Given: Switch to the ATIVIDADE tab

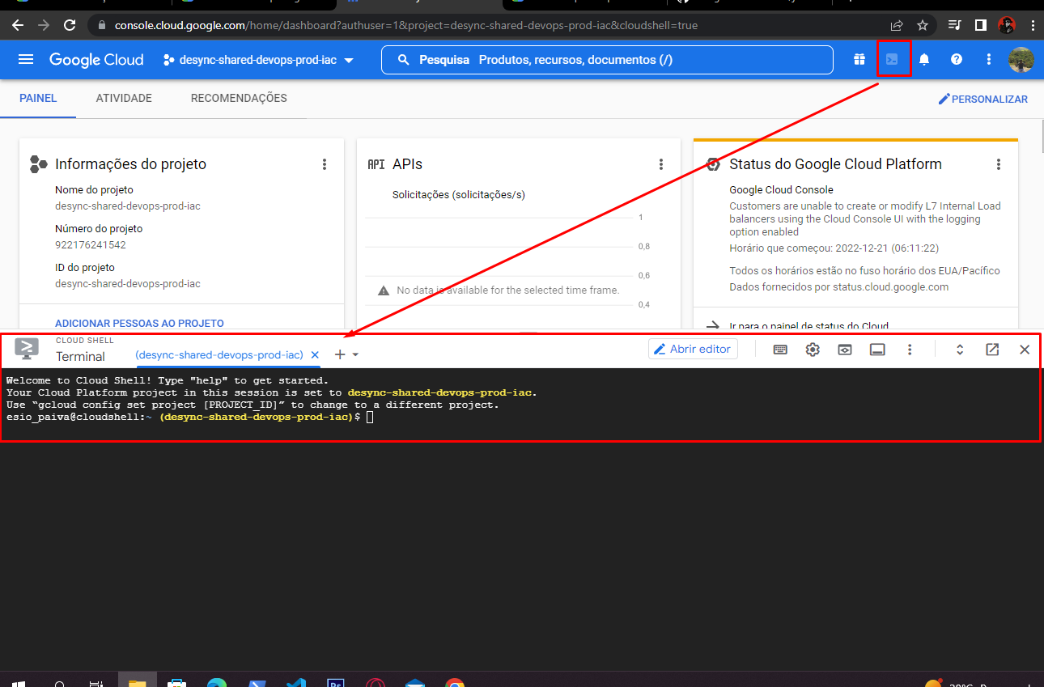Looking at the screenshot, I should [124, 98].
